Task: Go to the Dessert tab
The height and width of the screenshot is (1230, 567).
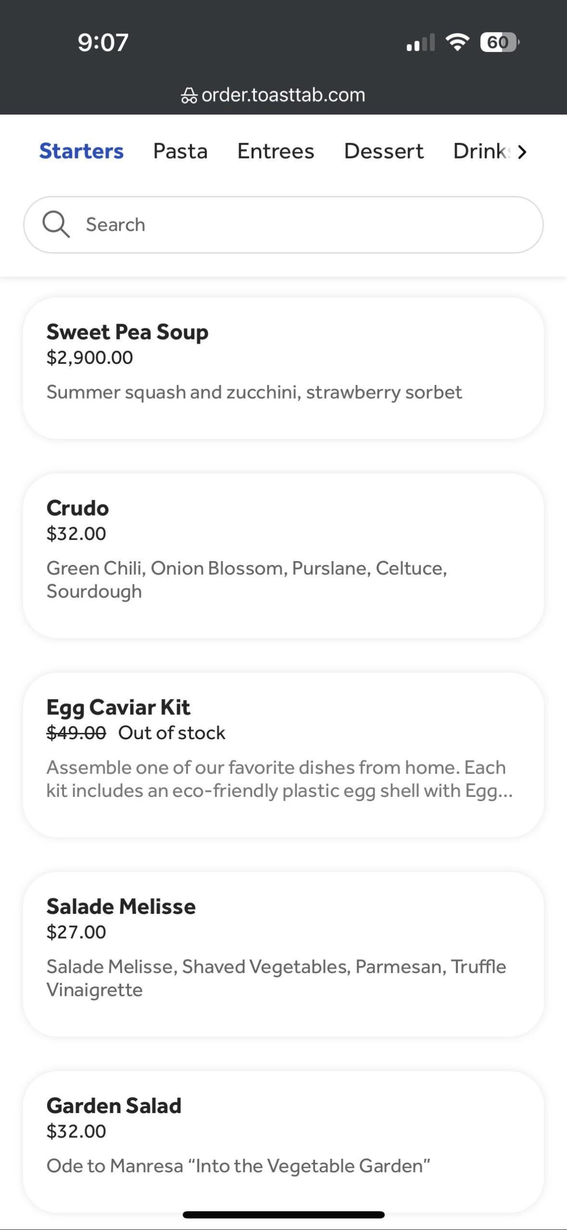Action: [x=384, y=151]
